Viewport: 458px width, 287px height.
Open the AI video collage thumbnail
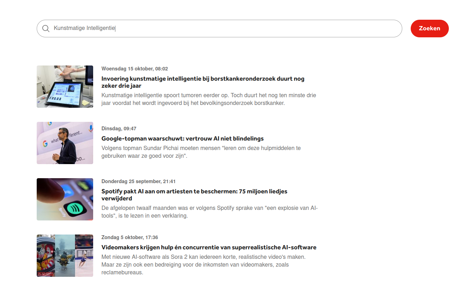pos(65,256)
